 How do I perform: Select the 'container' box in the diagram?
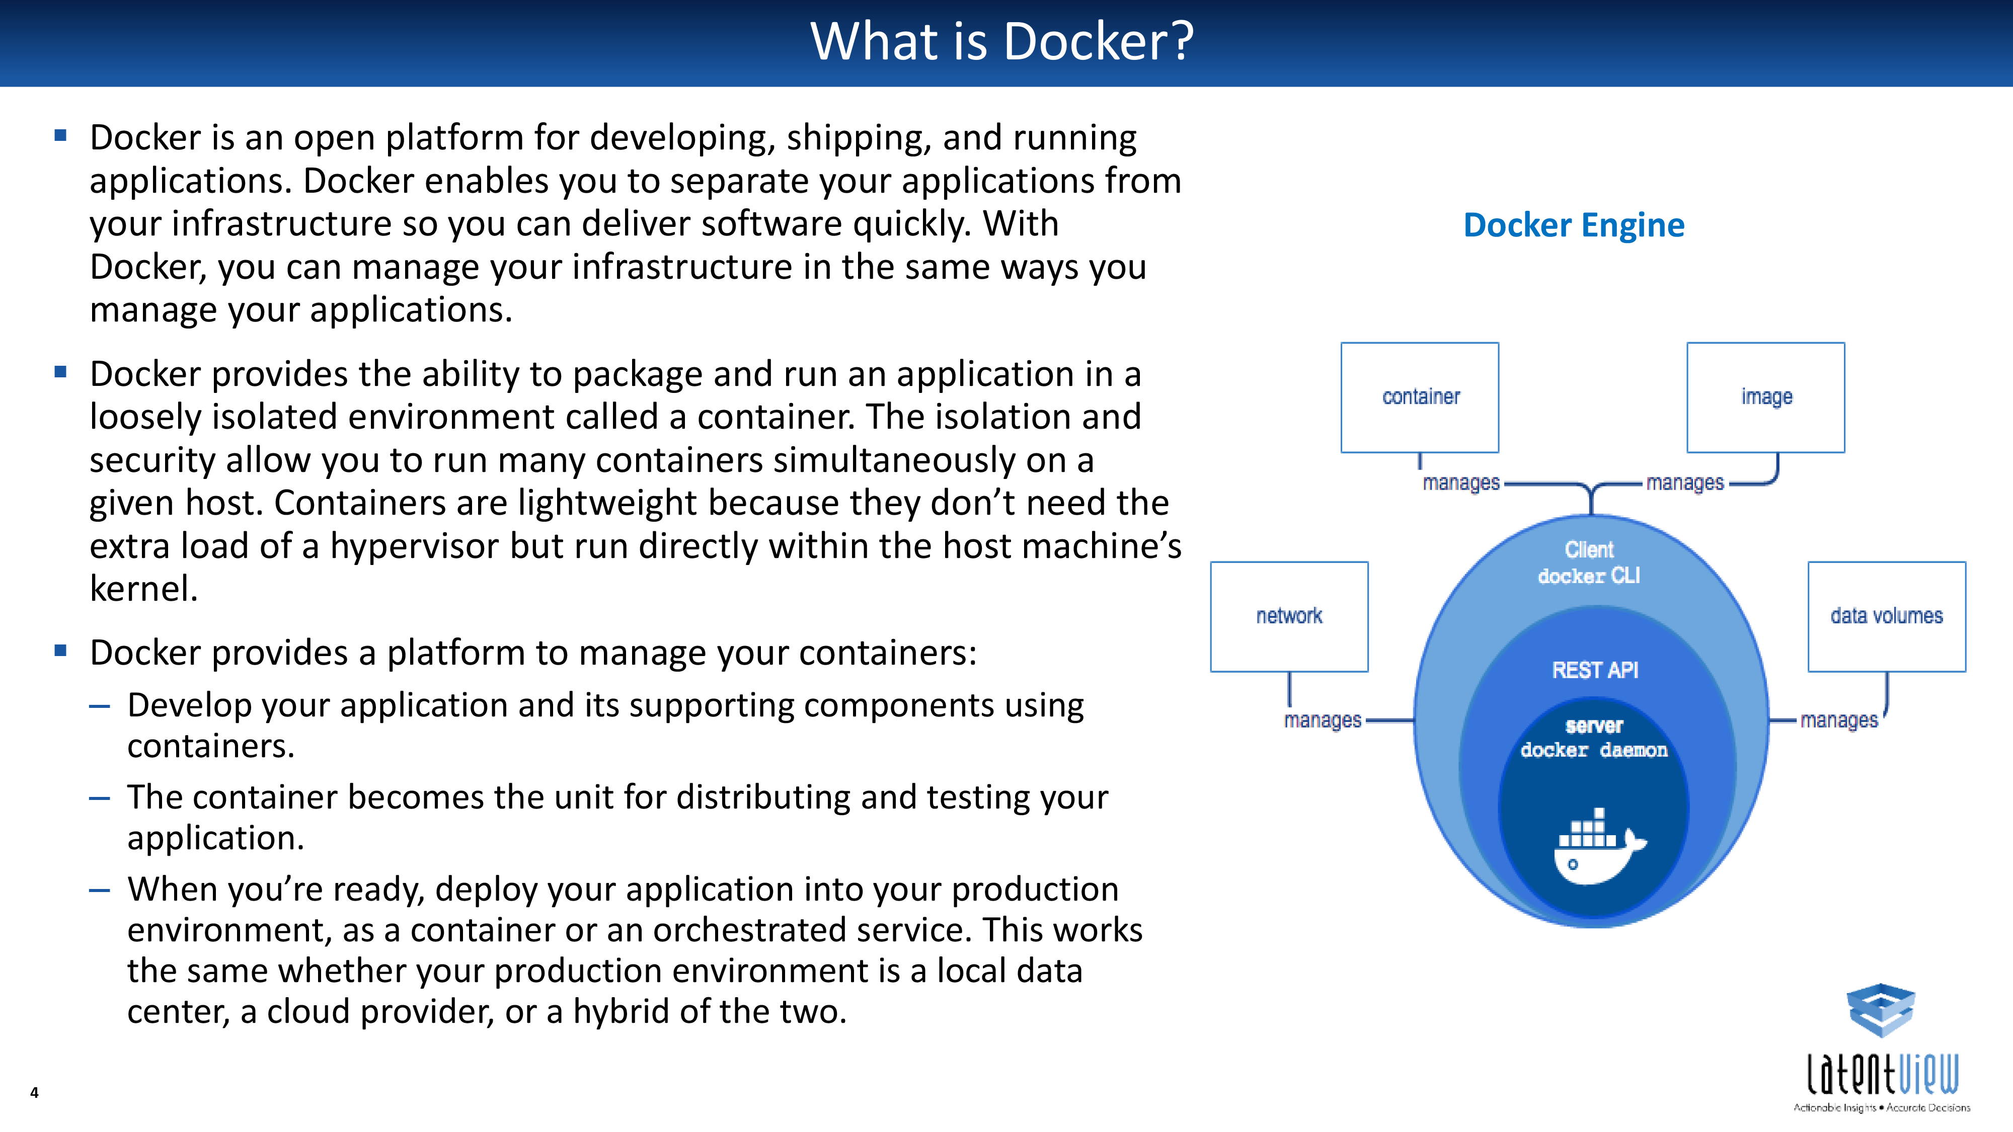coord(1420,397)
